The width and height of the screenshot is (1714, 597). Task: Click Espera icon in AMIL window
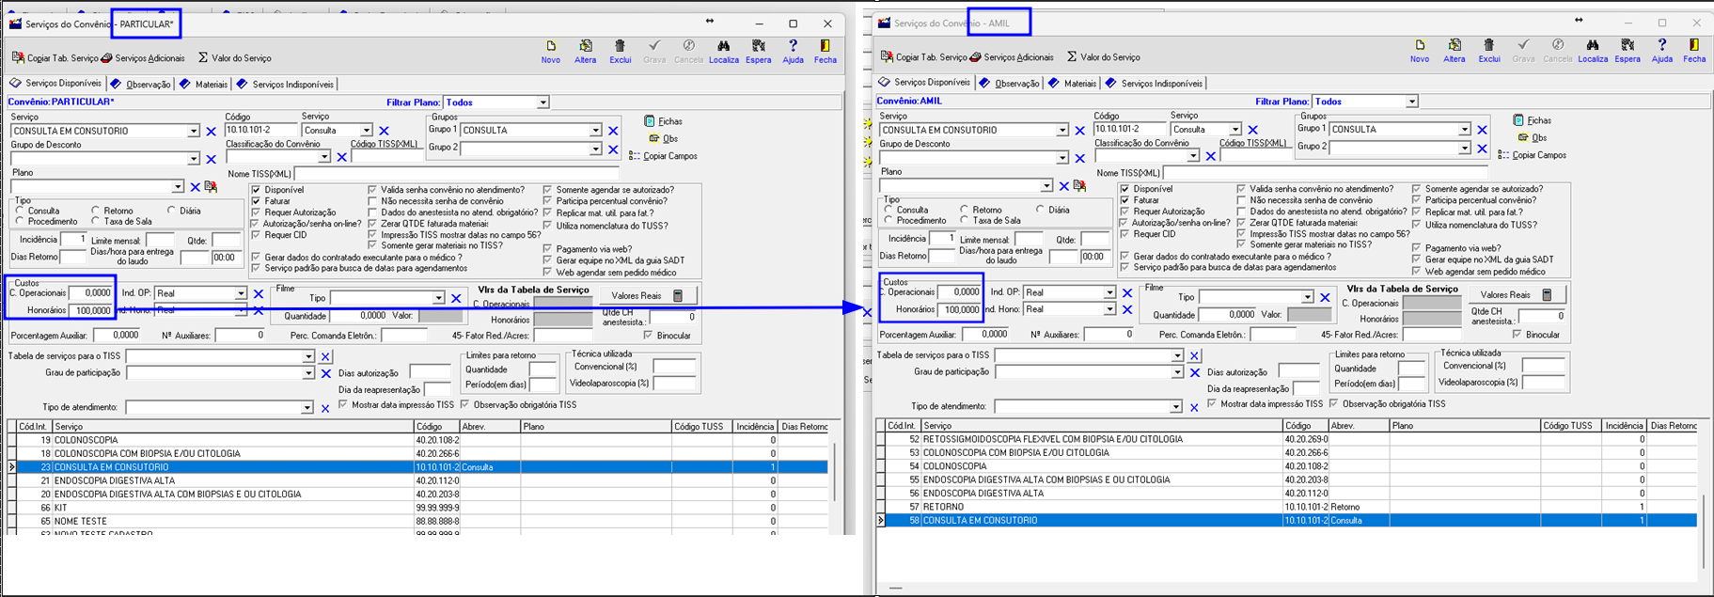(1627, 51)
